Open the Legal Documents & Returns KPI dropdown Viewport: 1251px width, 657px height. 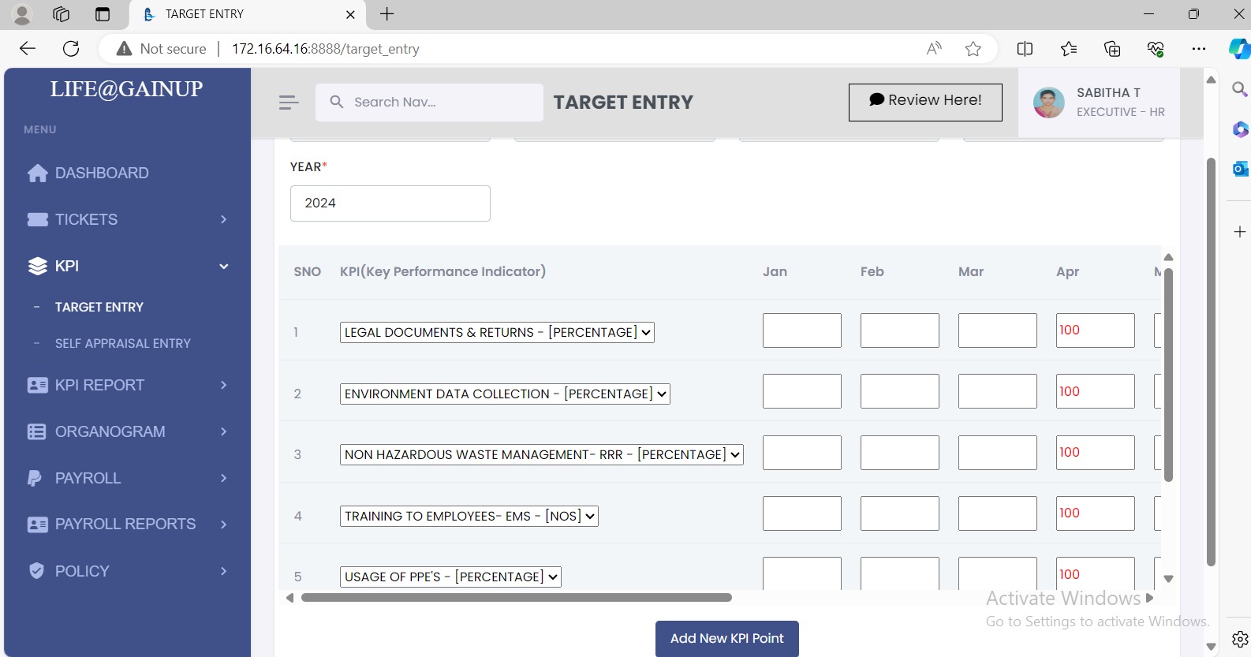click(497, 333)
